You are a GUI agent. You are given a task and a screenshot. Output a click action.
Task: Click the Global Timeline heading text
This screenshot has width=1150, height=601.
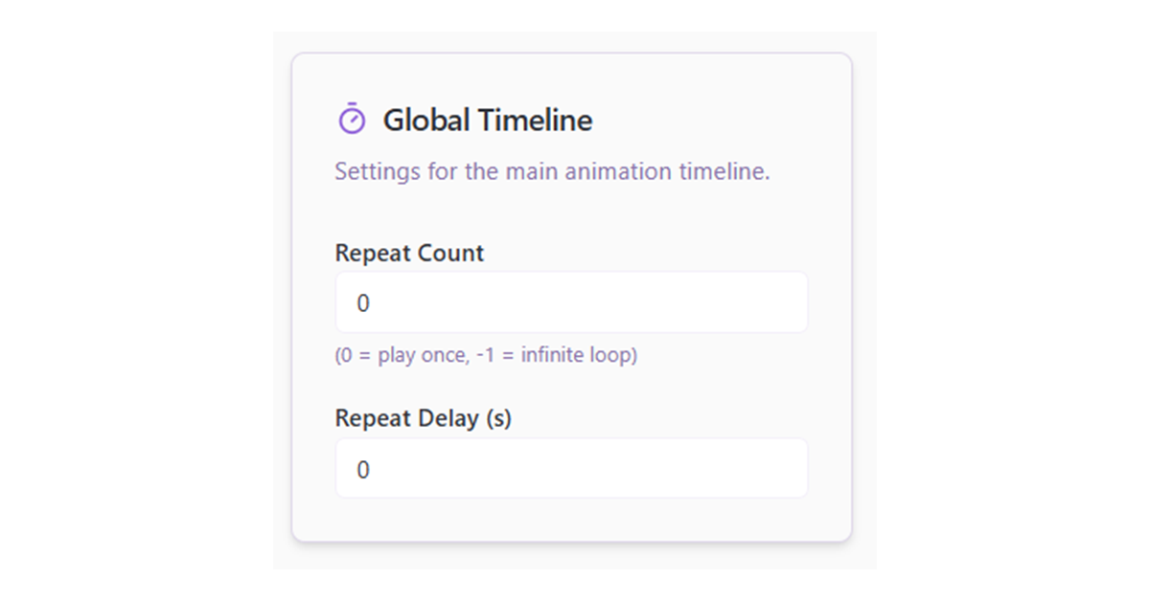click(487, 120)
